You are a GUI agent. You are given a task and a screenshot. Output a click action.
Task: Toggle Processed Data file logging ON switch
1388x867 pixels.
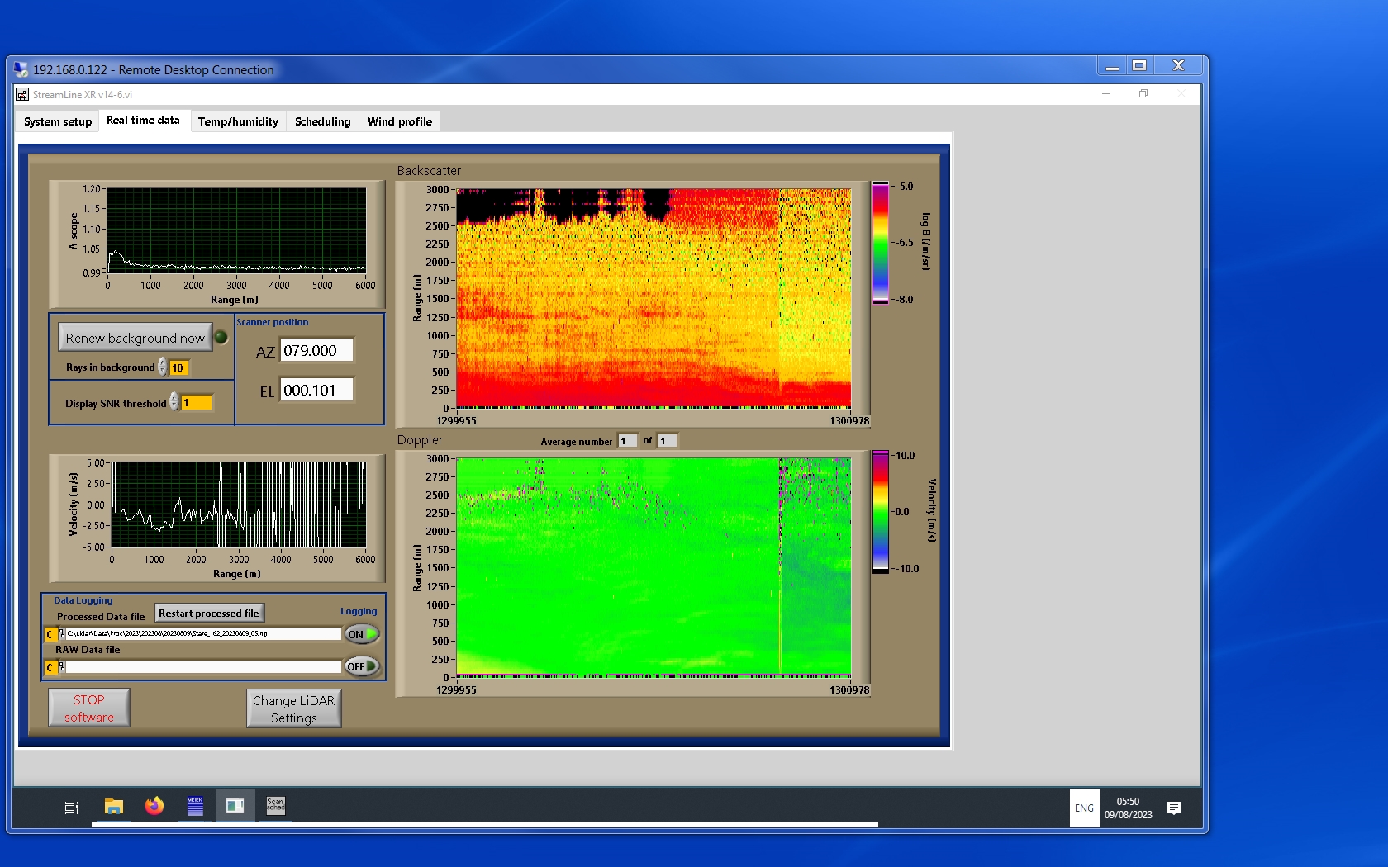pos(362,634)
